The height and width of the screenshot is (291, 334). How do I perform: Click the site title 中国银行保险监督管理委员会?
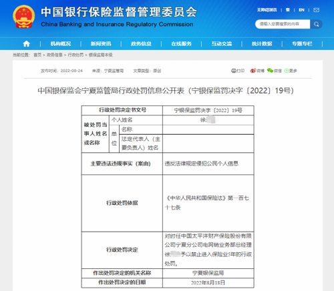119,12
